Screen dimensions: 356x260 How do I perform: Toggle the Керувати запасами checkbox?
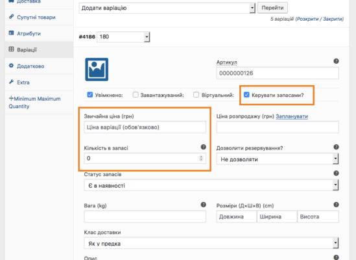[246, 95]
